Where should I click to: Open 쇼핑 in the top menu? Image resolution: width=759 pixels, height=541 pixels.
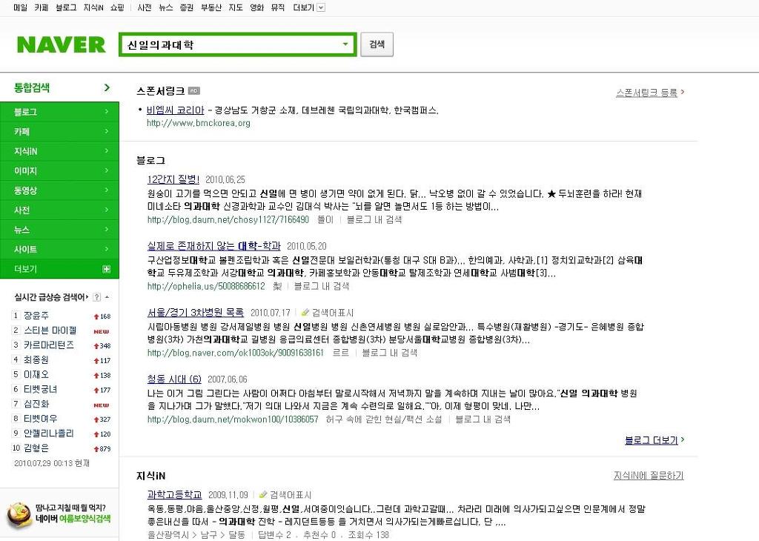click(117, 7)
